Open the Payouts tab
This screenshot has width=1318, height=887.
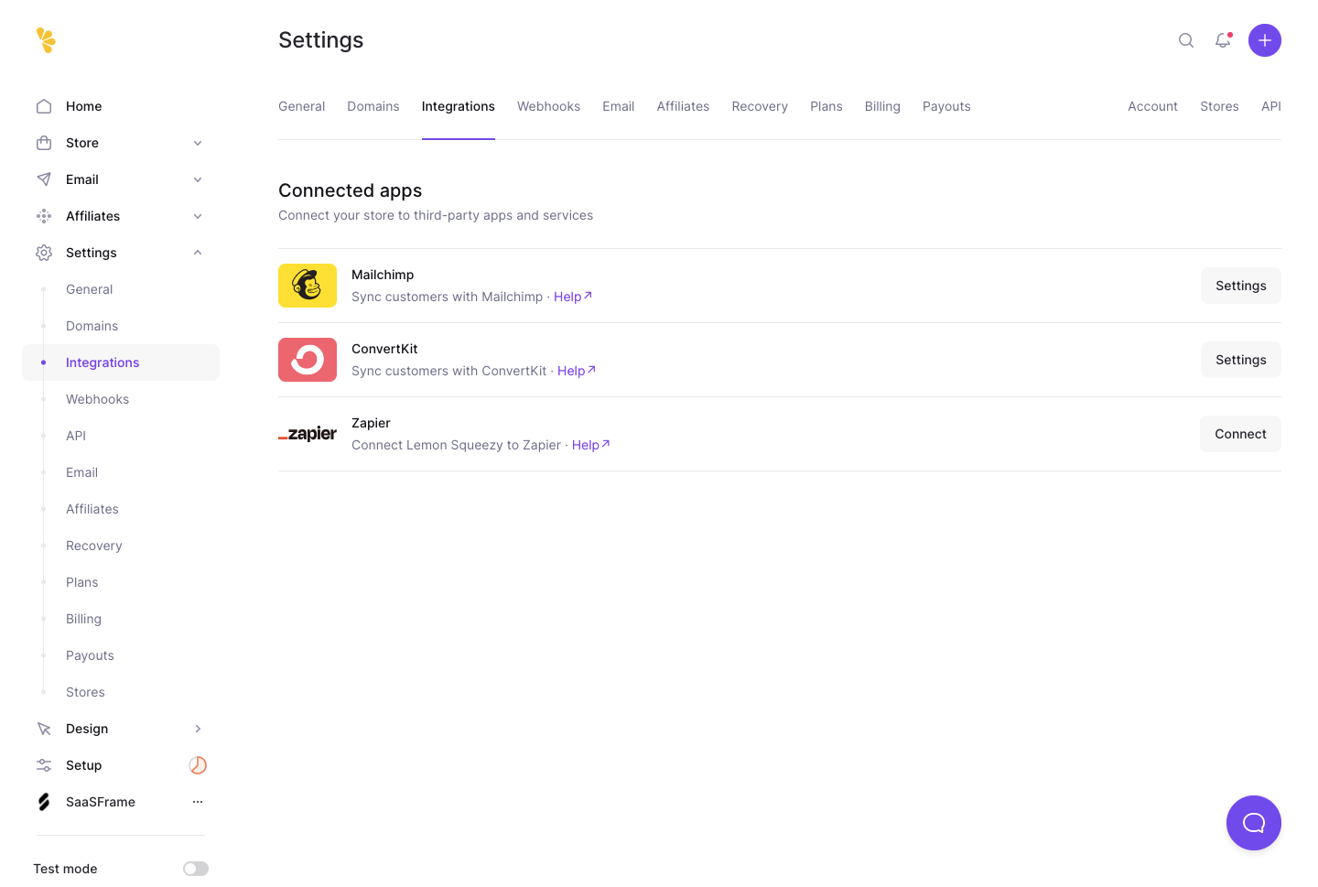tap(946, 106)
